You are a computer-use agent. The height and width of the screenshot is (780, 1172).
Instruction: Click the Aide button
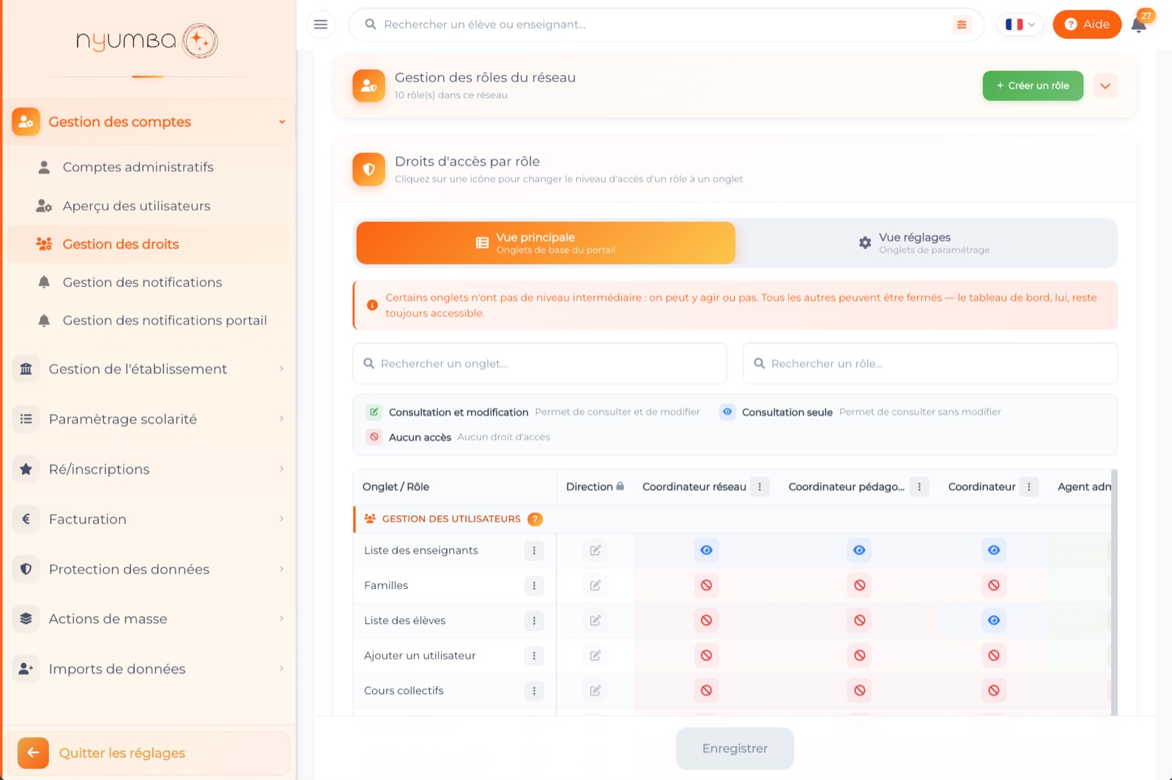pyautogui.click(x=1087, y=24)
